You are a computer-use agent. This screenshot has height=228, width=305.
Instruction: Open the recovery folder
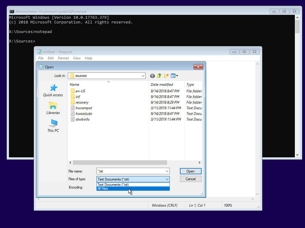click(81, 102)
